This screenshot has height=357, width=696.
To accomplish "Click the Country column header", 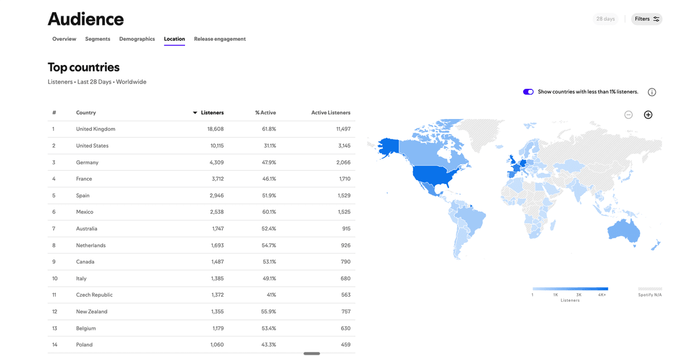I will 86,113.
